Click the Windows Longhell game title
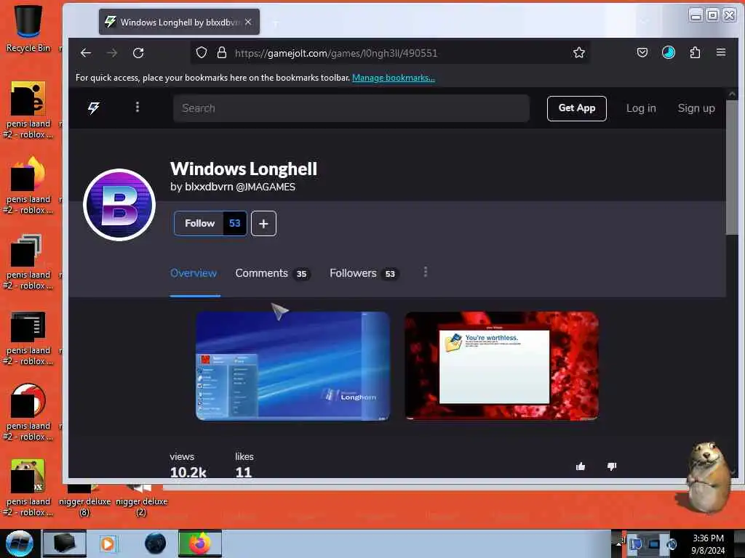This screenshot has height=558, width=745. 244,169
